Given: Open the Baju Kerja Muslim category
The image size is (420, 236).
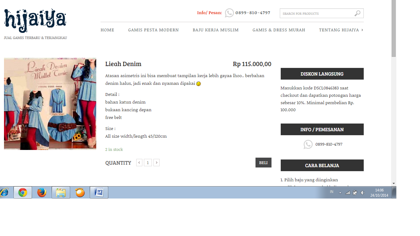Looking at the screenshot, I should (x=216, y=30).
